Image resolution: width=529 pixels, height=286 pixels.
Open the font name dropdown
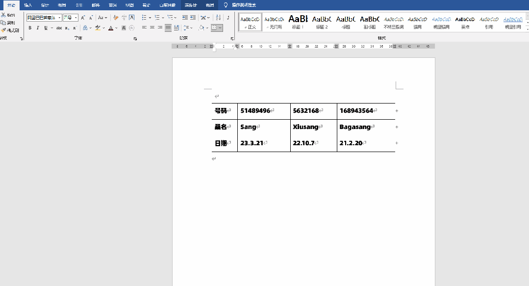[60, 18]
